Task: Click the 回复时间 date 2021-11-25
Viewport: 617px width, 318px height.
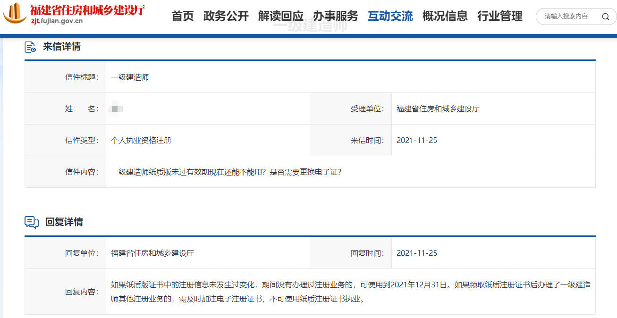Action: [417, 253]
